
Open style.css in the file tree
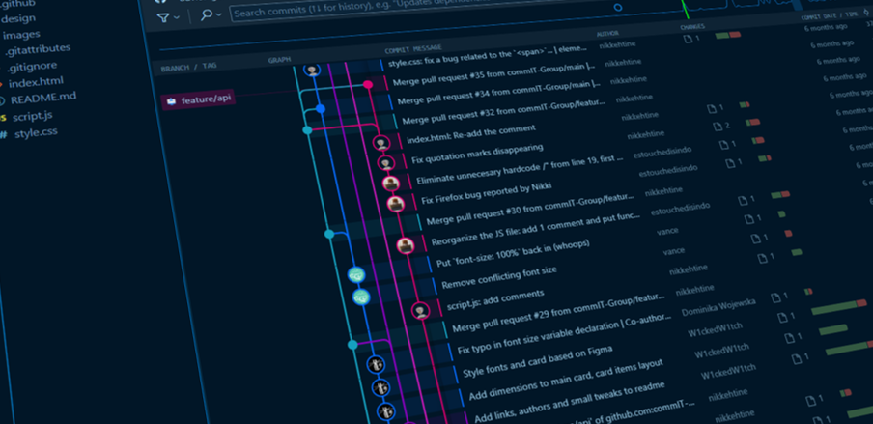[x=35, y=133]
